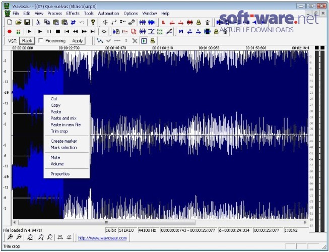329x252 pixels.
Task: Click the zoom out magnifier icon at bottom
Action: tap(19, 237)
